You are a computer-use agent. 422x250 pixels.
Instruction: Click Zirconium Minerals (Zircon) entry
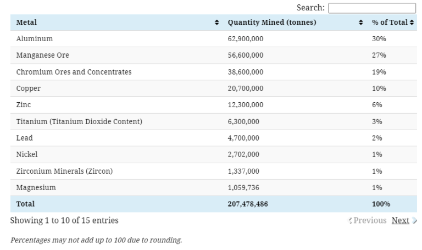click(64, 171)
